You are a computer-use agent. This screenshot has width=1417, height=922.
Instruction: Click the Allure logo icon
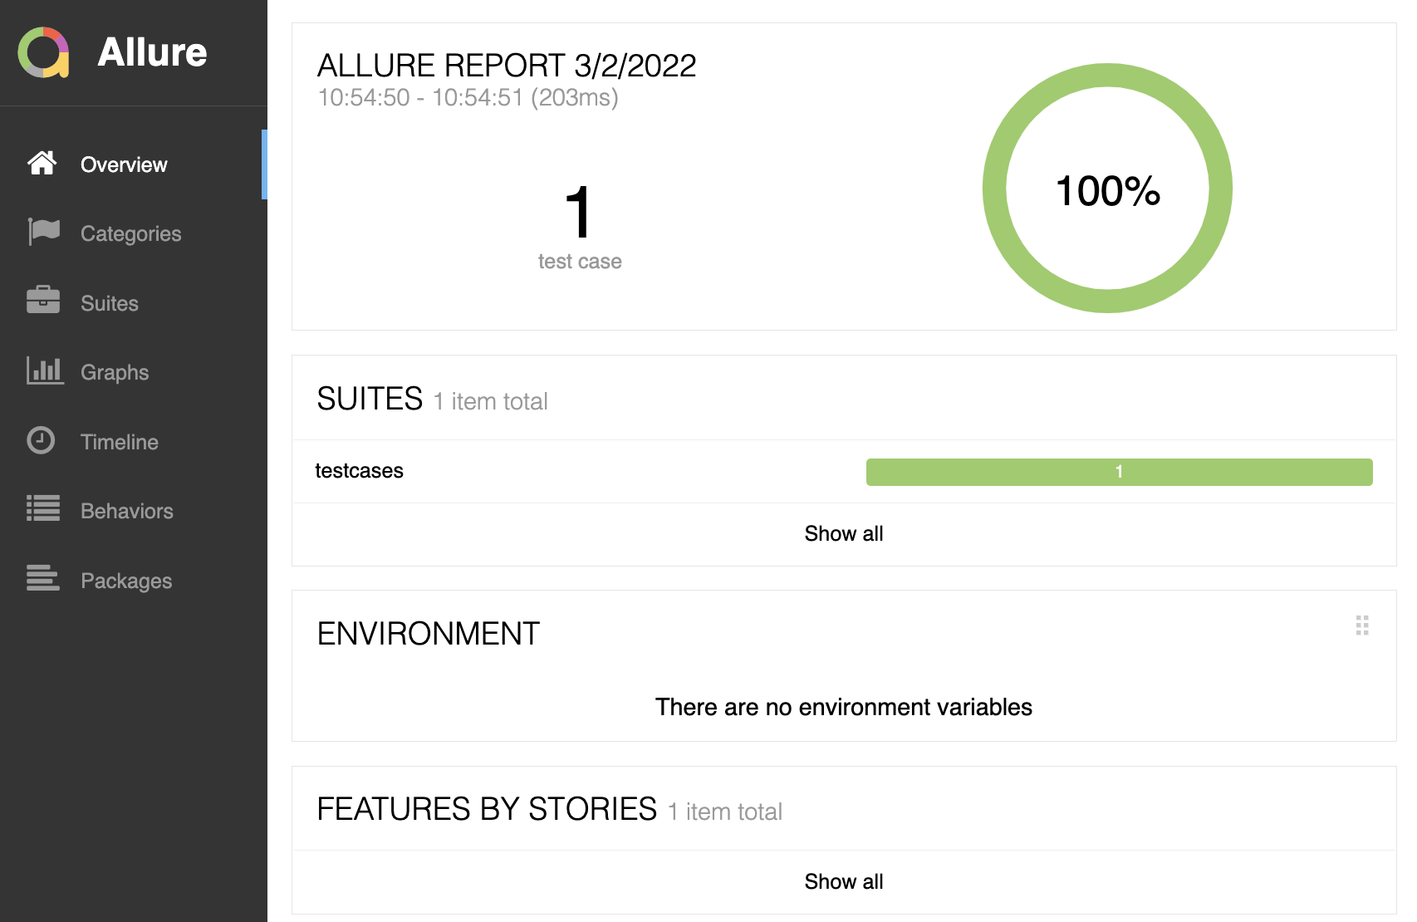tap(43, 52)
